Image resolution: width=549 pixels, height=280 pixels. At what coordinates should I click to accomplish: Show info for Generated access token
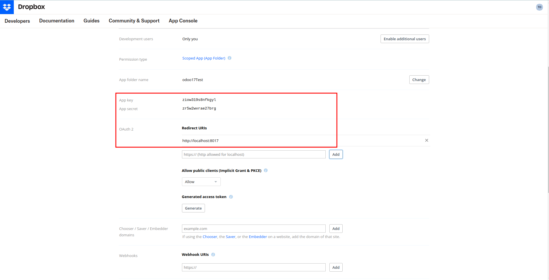[231, 197]
